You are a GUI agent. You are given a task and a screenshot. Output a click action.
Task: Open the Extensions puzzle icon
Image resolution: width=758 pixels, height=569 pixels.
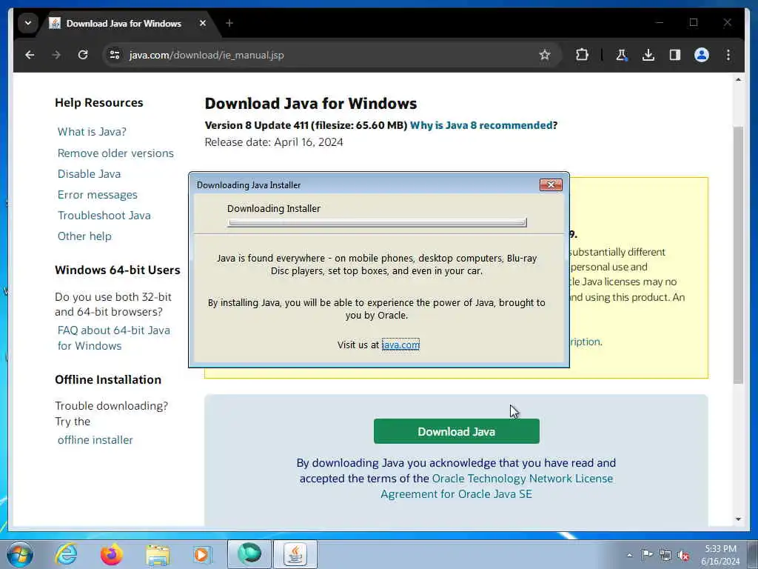pos(582,55)
